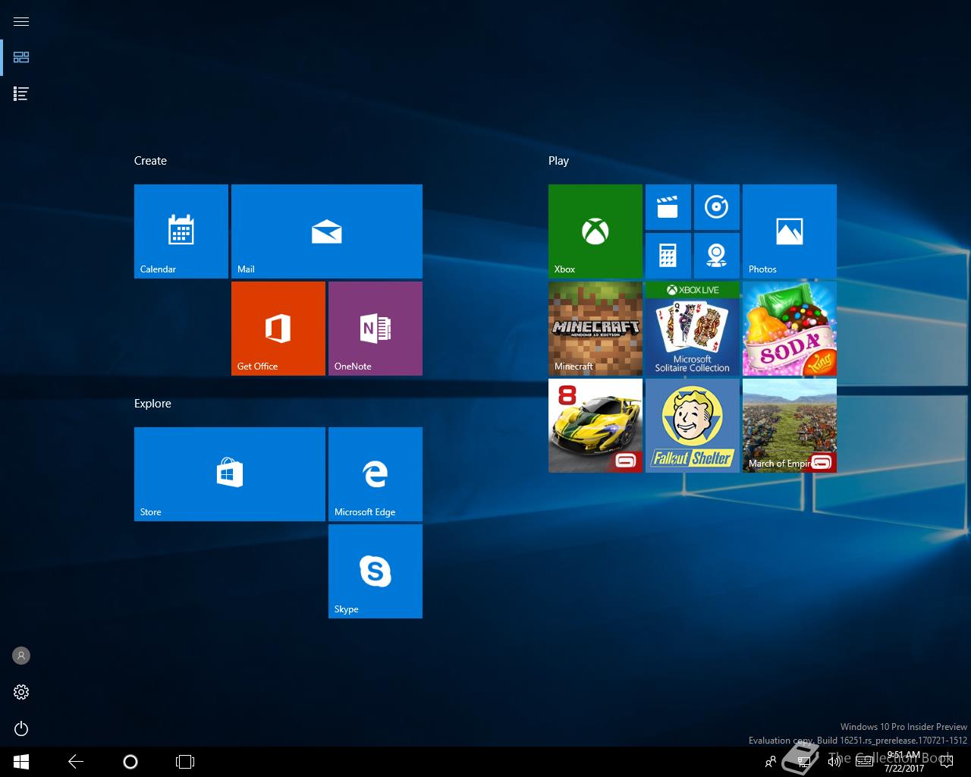Launch the Get Office tile

point(278,329)
